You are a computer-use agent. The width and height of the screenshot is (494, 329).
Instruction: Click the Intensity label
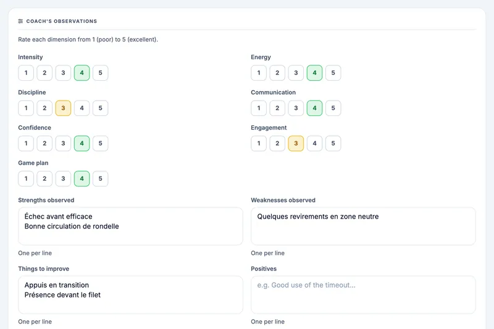pos(30,57)
